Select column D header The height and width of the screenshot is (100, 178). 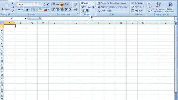click(43, 23)
